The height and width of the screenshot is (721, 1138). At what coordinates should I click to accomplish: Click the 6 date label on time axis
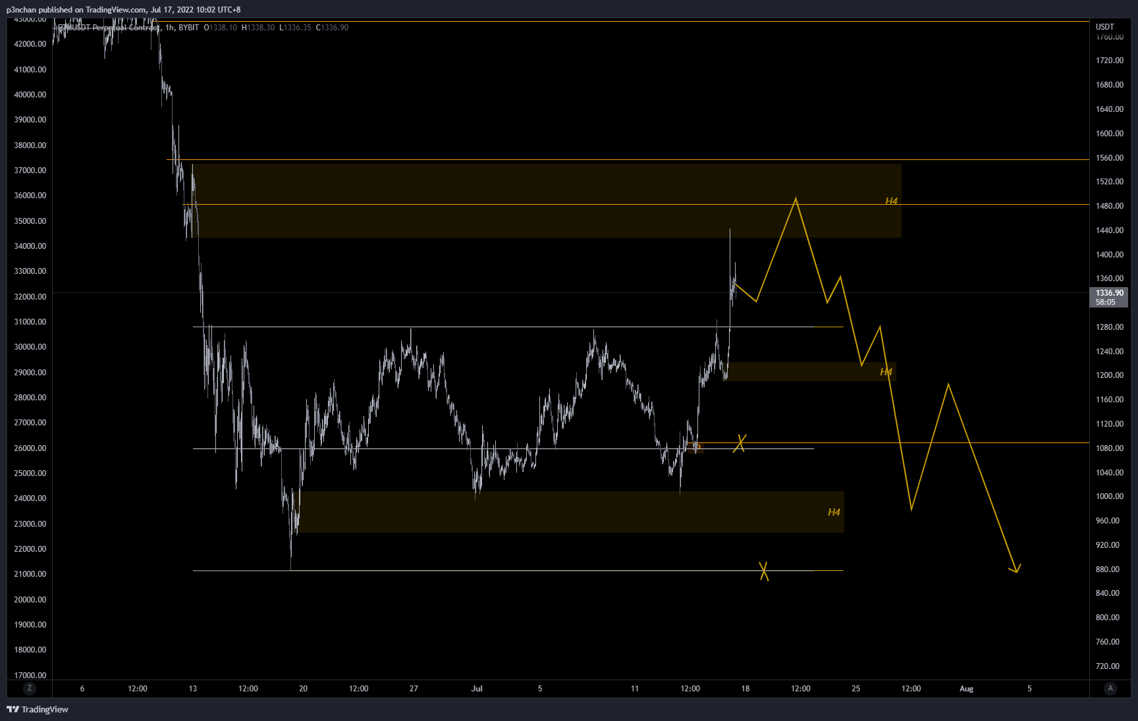coord(82,689)
